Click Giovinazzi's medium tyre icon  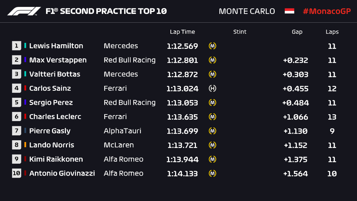[212, 173]
